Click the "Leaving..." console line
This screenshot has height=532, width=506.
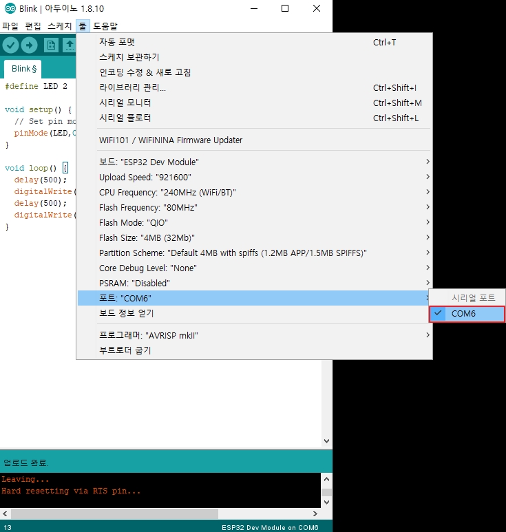point(25,479)
